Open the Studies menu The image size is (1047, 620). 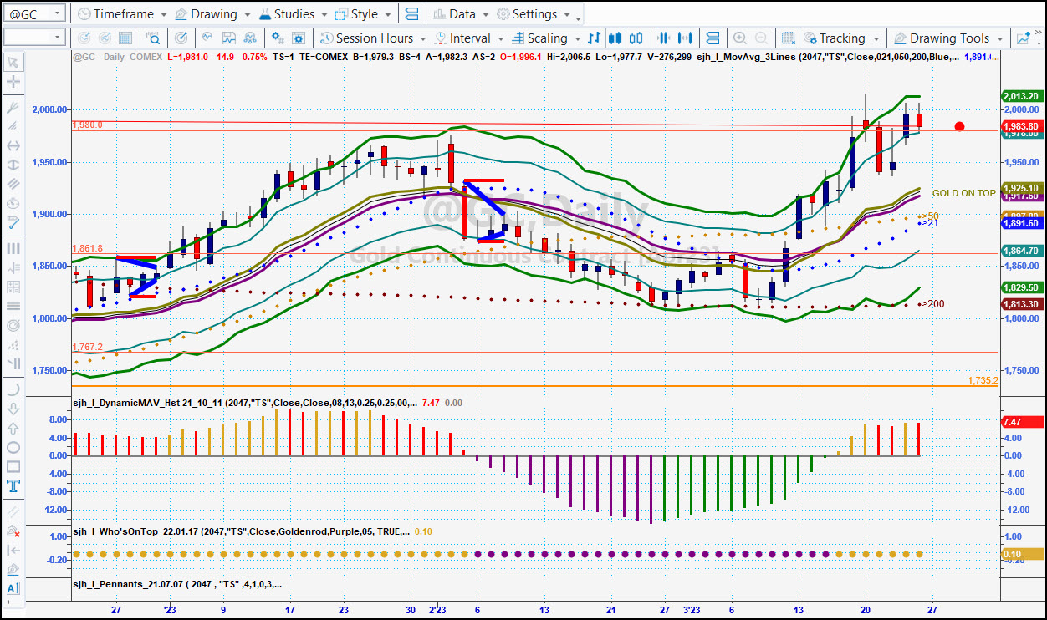pyautogui.click(x=294, y=14)
